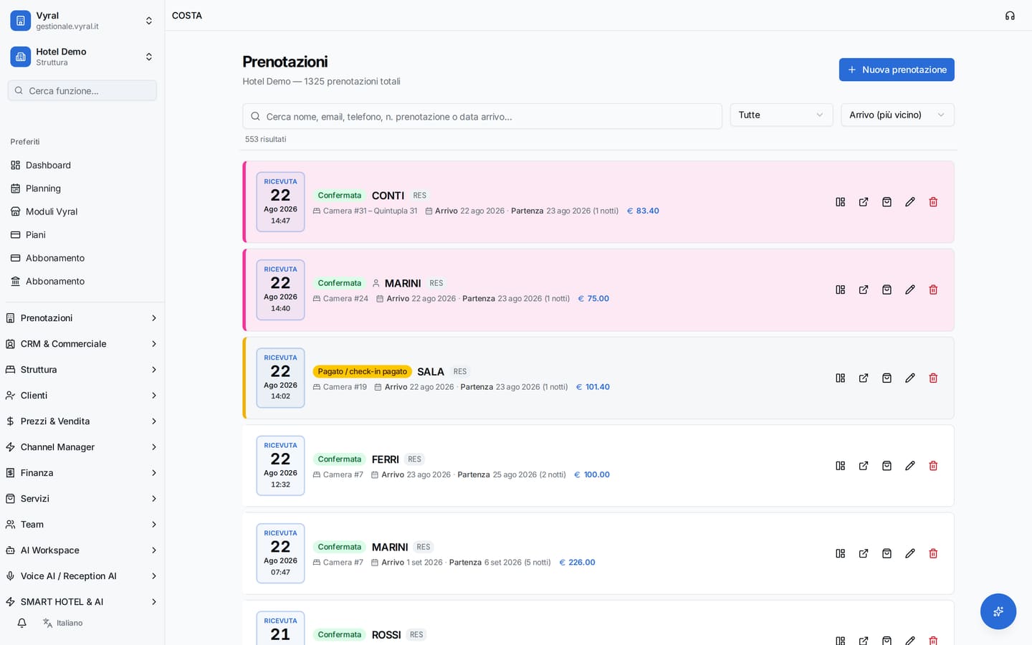
Task: Click the grid layout icon for MARINI €226.00 row
Action: point(841,553)
